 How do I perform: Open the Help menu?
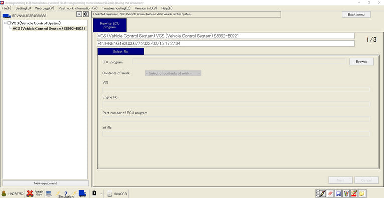coord(167,8)
